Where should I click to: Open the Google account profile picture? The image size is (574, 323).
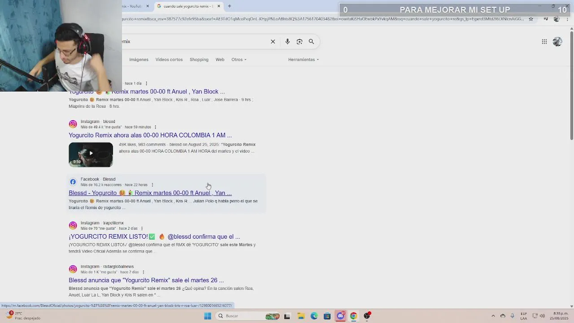(557, 42)
